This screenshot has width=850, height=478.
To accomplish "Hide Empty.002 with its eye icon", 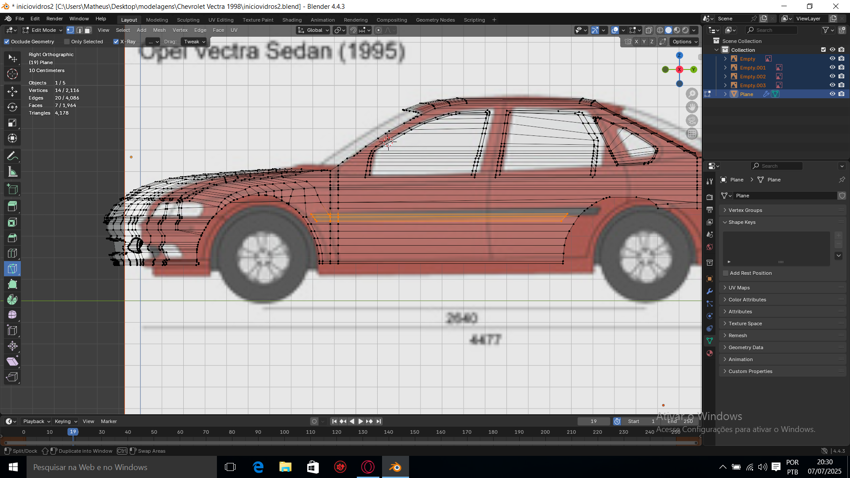I will click(832, 76).
